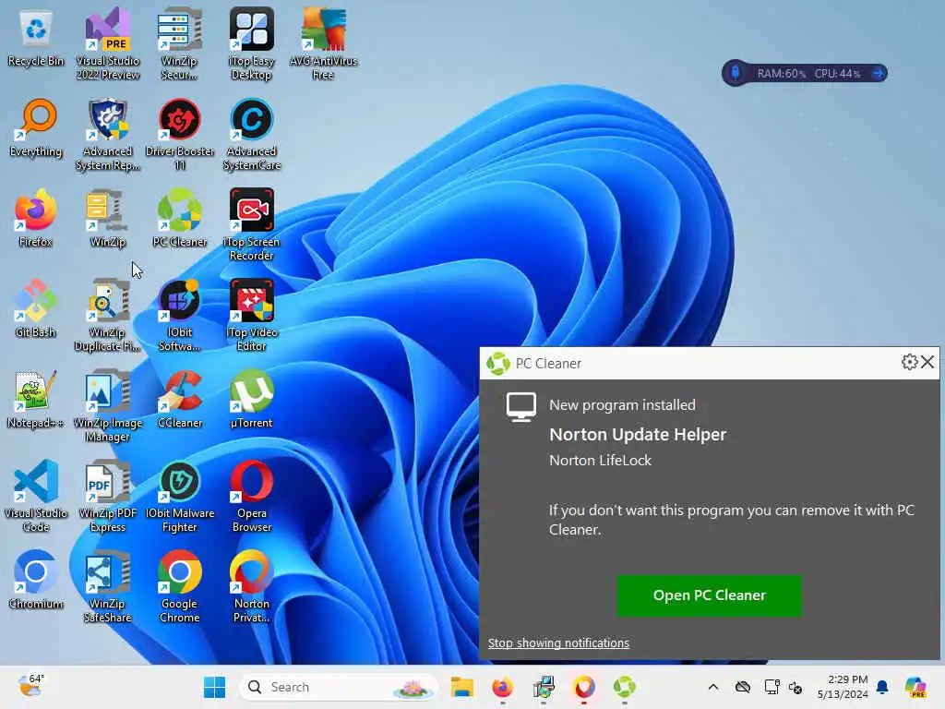Open PC Cleaner from the taskbar
The image size is (945, 709).
[x=625, y=687]
